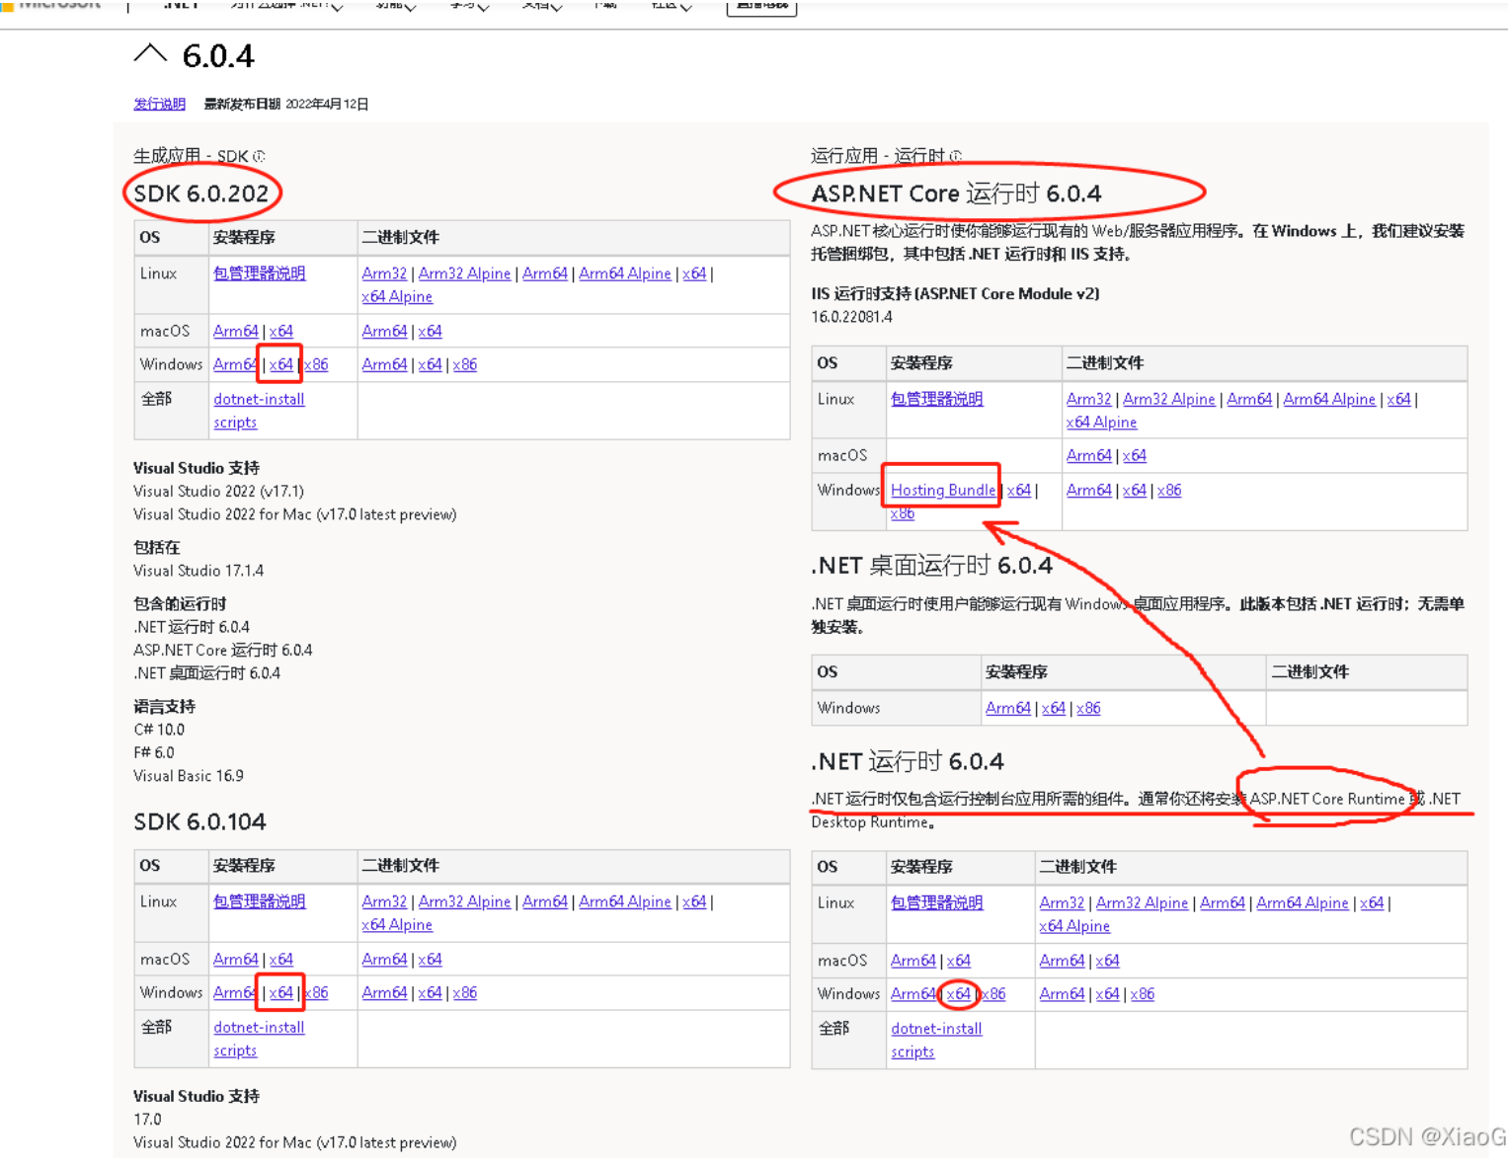The height and width of the screenshot is (1166, 1508).
Task: Download SDK 6.0.202 Linux x64 Alpine binary
Action: tap(397, 296)
